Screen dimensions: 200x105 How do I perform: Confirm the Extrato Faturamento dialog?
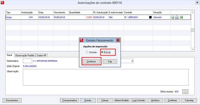point(91,61)
